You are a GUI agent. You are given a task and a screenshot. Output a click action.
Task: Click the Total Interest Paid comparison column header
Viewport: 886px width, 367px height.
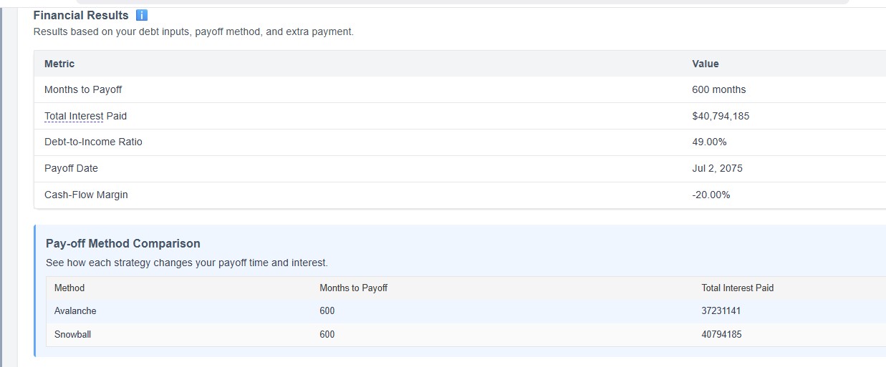coord(738,288)
